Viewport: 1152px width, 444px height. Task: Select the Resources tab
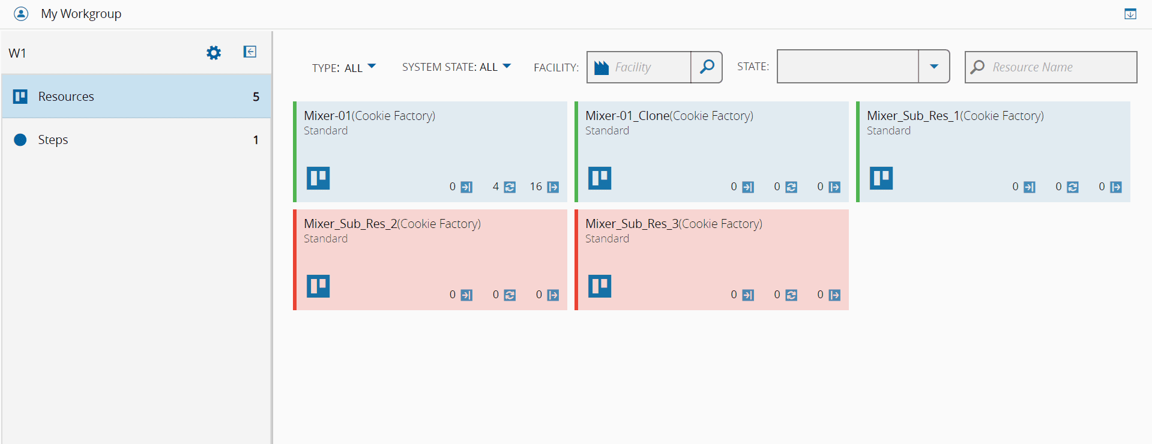coord(136,96)
